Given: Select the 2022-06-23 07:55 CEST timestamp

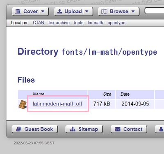Looking at the screenshot, I should (x=34, y=143).
